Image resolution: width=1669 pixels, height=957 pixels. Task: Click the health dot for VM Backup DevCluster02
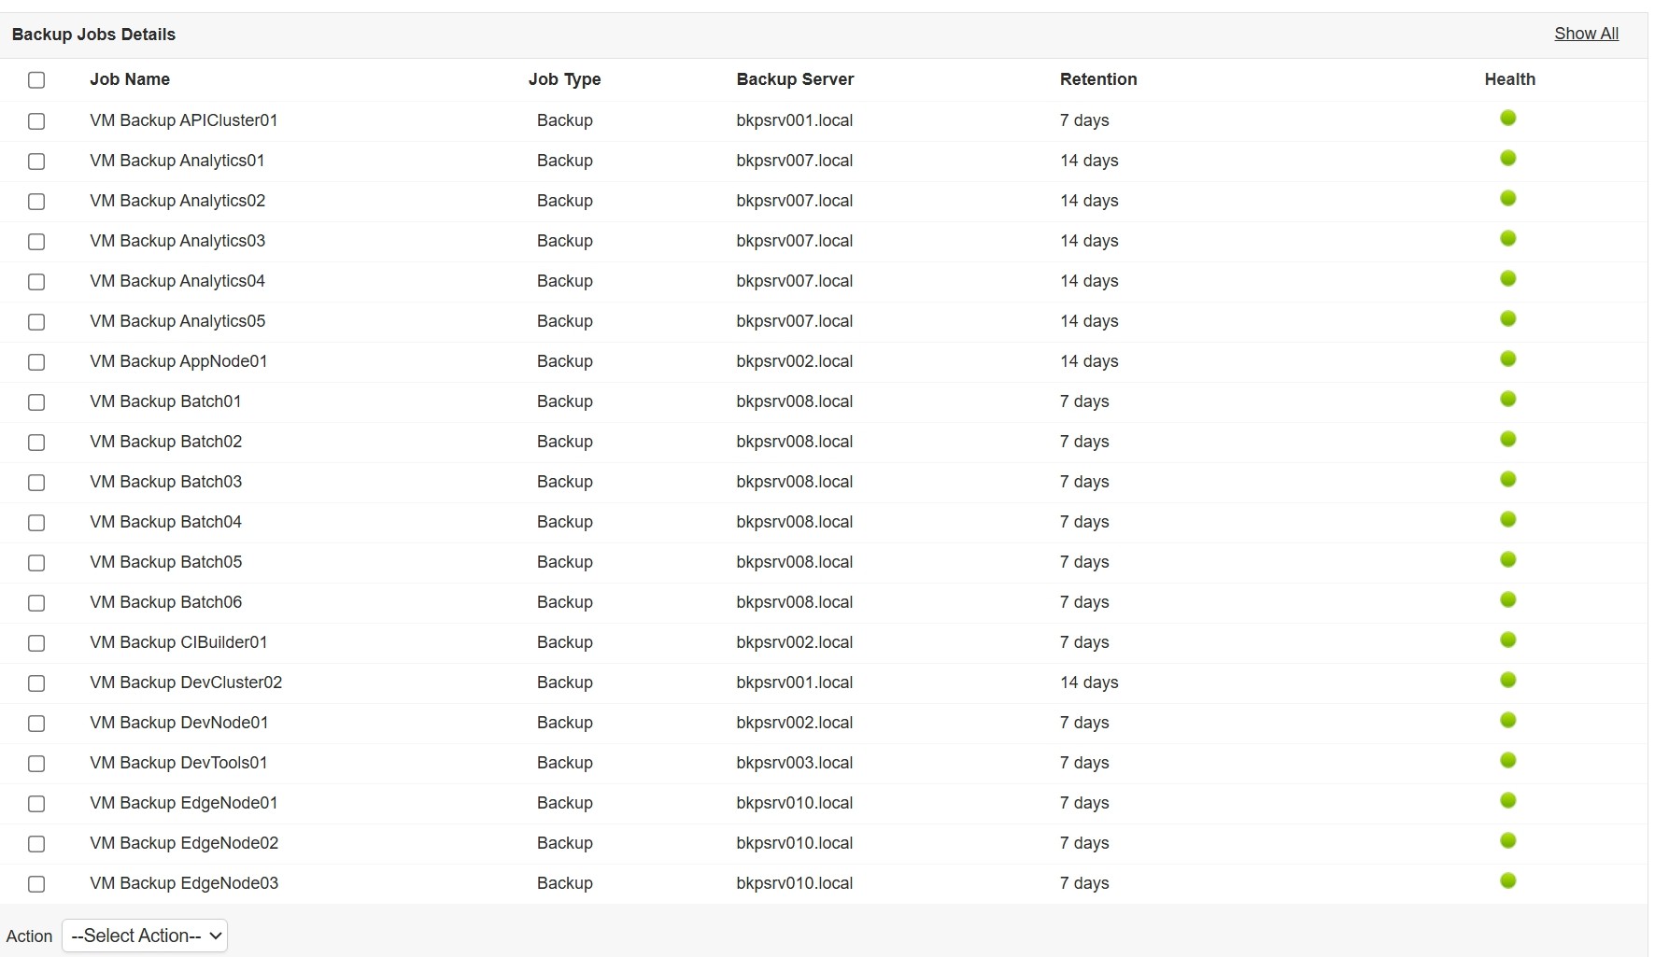(1508, 680)
